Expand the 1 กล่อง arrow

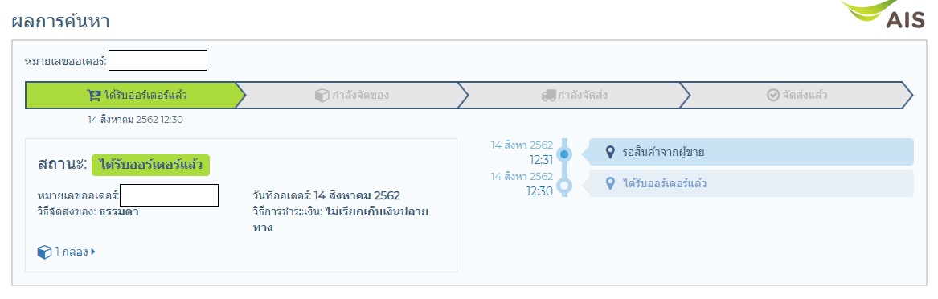tap(93, 252)
